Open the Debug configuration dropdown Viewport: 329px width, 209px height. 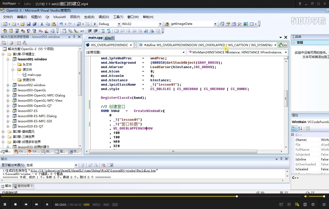[x=119, y=24]
